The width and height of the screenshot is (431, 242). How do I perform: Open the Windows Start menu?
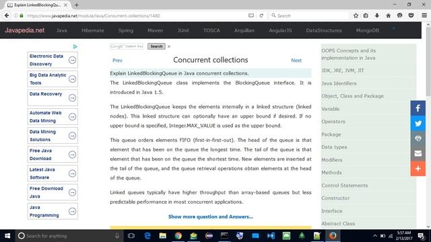7,236
